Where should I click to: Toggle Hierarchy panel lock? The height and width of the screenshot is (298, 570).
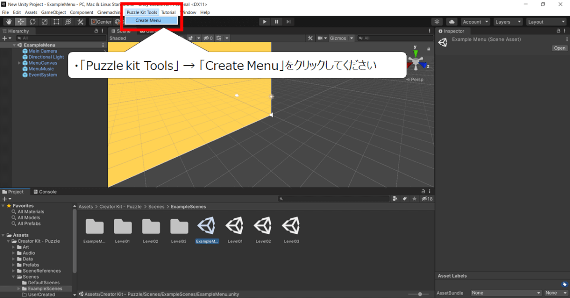click(96, 31)
